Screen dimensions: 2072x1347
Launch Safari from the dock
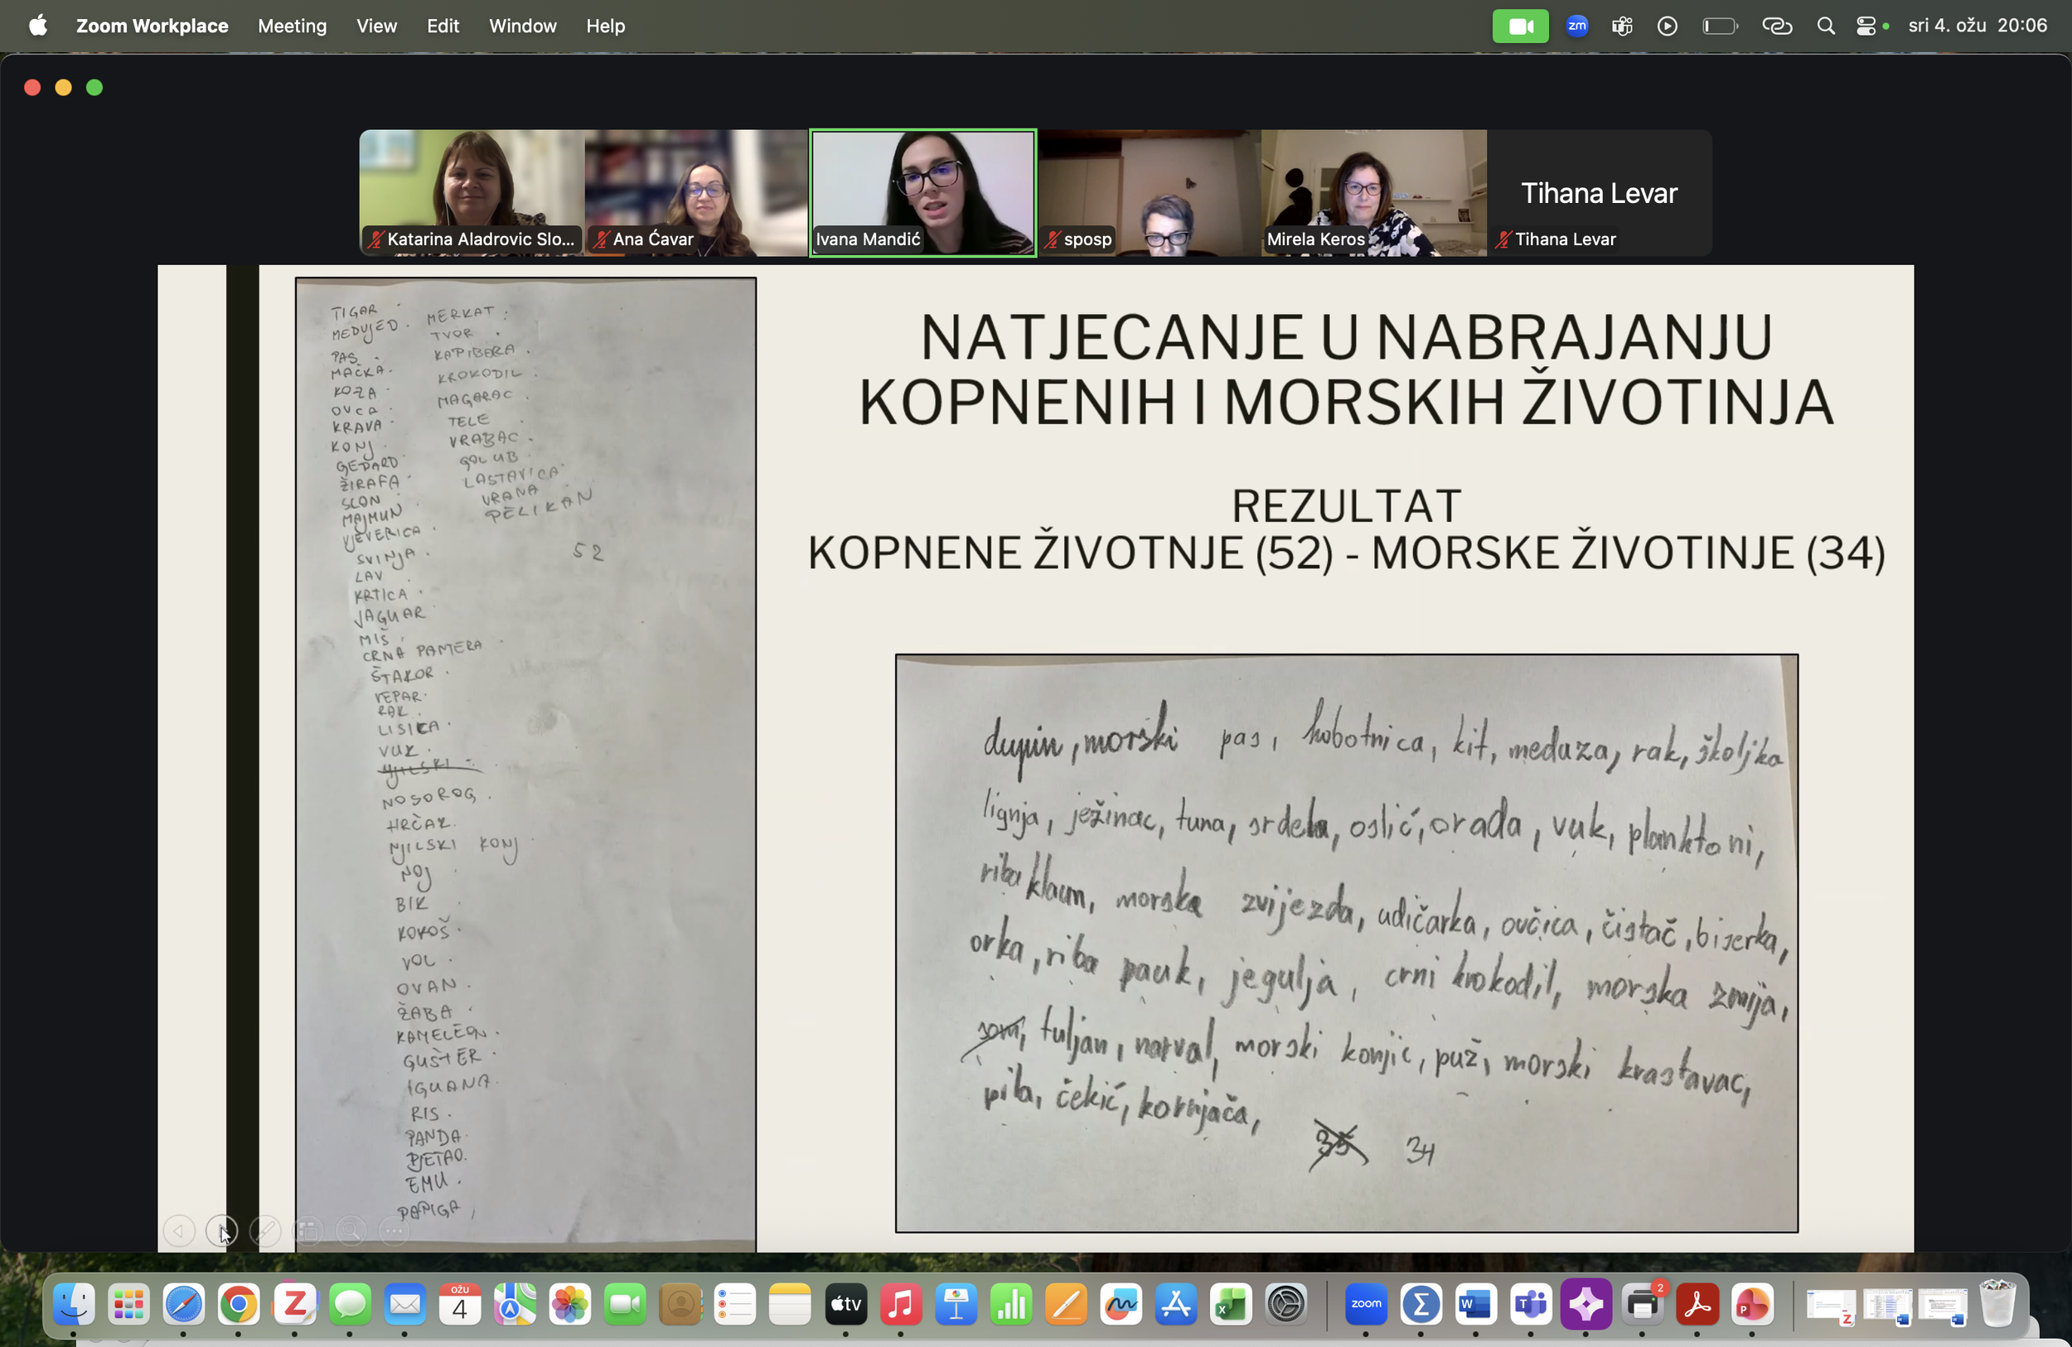pos(184,1305)
